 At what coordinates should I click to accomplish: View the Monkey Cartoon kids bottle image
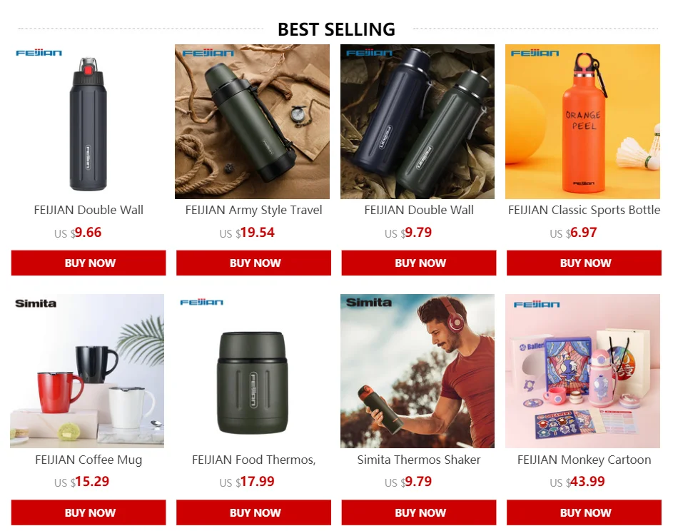(x=583, y=371)
